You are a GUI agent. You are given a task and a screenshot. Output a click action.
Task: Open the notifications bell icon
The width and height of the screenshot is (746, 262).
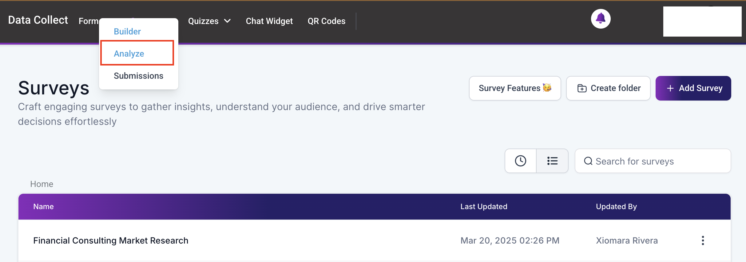click(601, 19)
